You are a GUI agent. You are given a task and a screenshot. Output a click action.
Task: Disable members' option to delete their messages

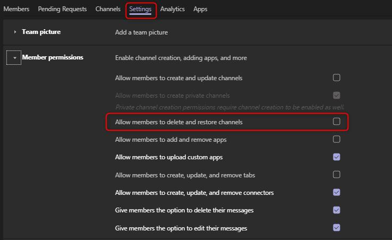(337, 210)
